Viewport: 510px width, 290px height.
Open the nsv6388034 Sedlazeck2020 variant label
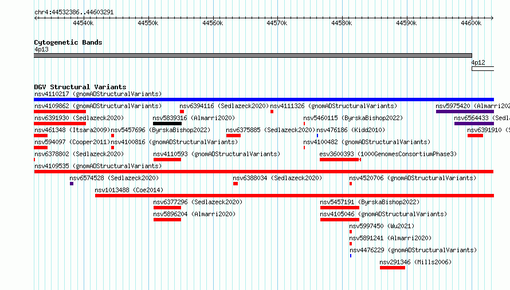277,178
